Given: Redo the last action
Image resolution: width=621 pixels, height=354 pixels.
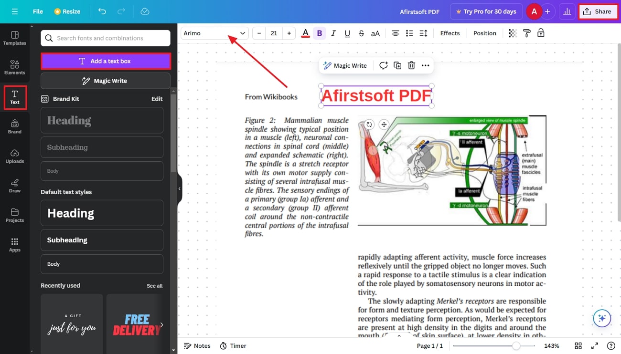Looking at the screenshot, I should click(x=121, y=11).
